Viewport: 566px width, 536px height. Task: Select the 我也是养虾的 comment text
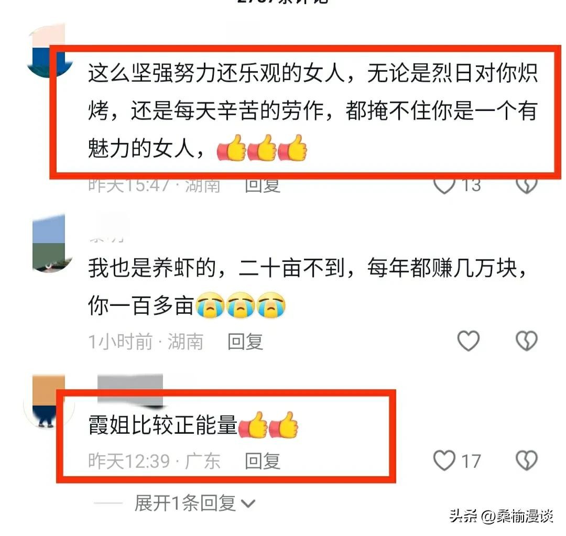[308, 287]
